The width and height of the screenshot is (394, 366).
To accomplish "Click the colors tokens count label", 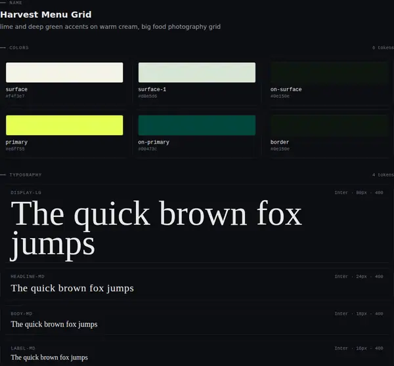I will point(383,48).
